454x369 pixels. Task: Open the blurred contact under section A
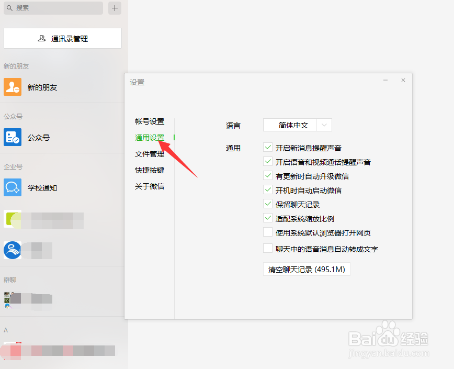pyautogui.click(x=62, y=351)
